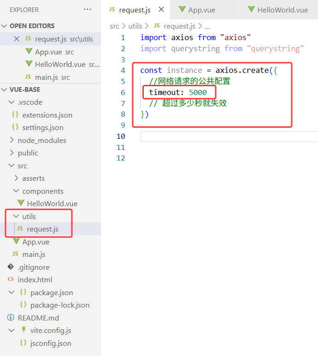This screenshot has width=318, height=356.
Task: Click the braces icon beside settings.json
Action: click(15, 127)
